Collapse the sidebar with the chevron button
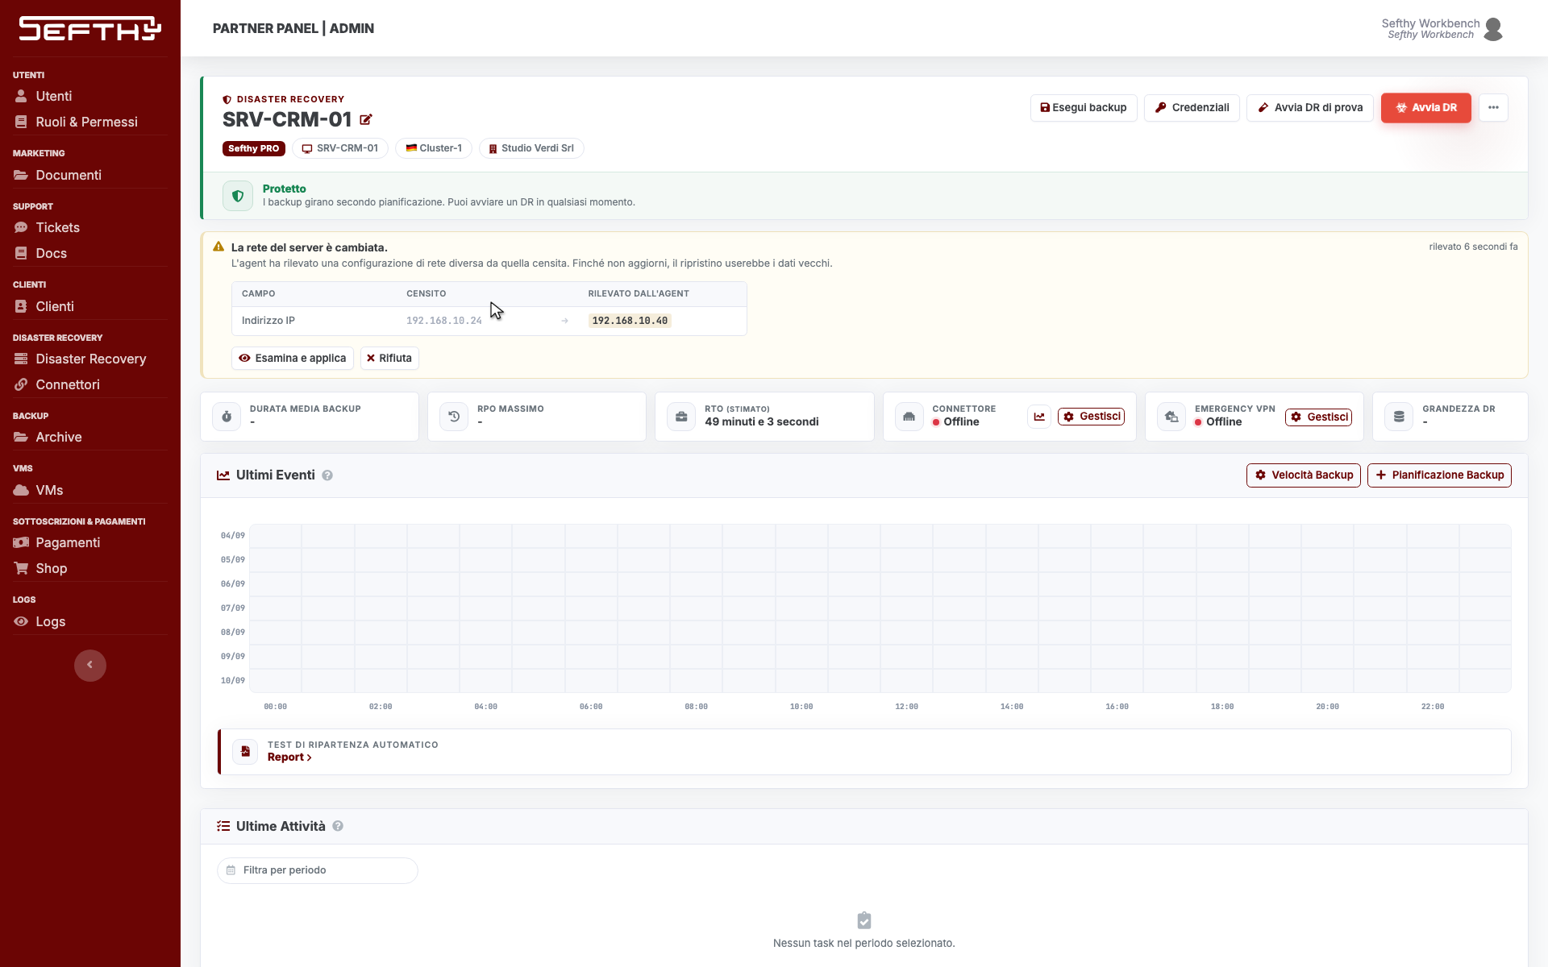The height and width of the screenshot is (967, 1548). point(90,666)
